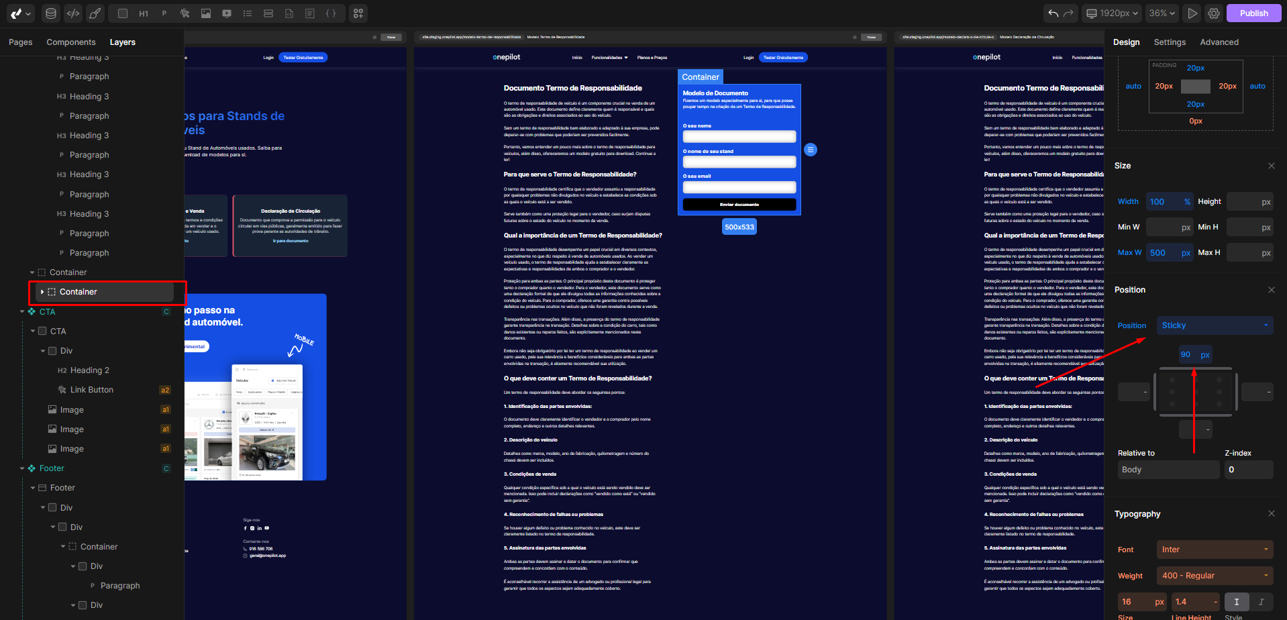
Task: Add a curly braces code element
Action: point(331,13)
